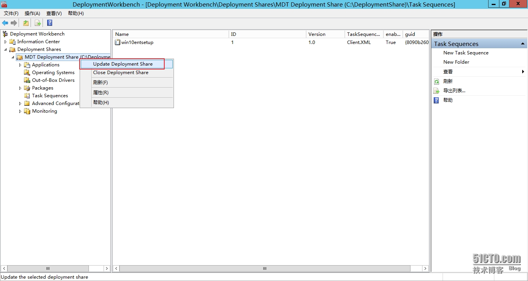Screen dimensions: 528x281
Task: Open the 帮助(H) menu in menu bar
Action: point(76,14)
